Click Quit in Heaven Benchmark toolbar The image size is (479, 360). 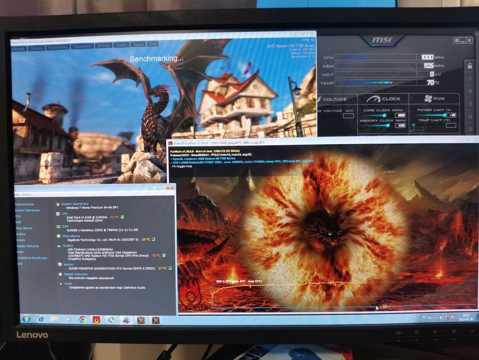152,44
